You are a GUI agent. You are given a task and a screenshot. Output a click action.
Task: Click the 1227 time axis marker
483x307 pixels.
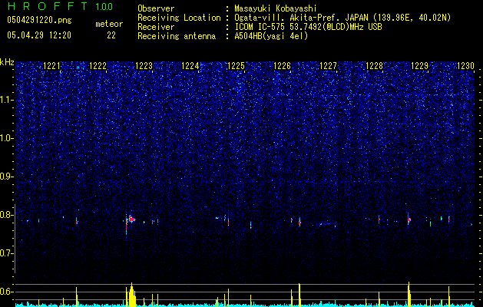pyautogui.click(x=329, y=66)
